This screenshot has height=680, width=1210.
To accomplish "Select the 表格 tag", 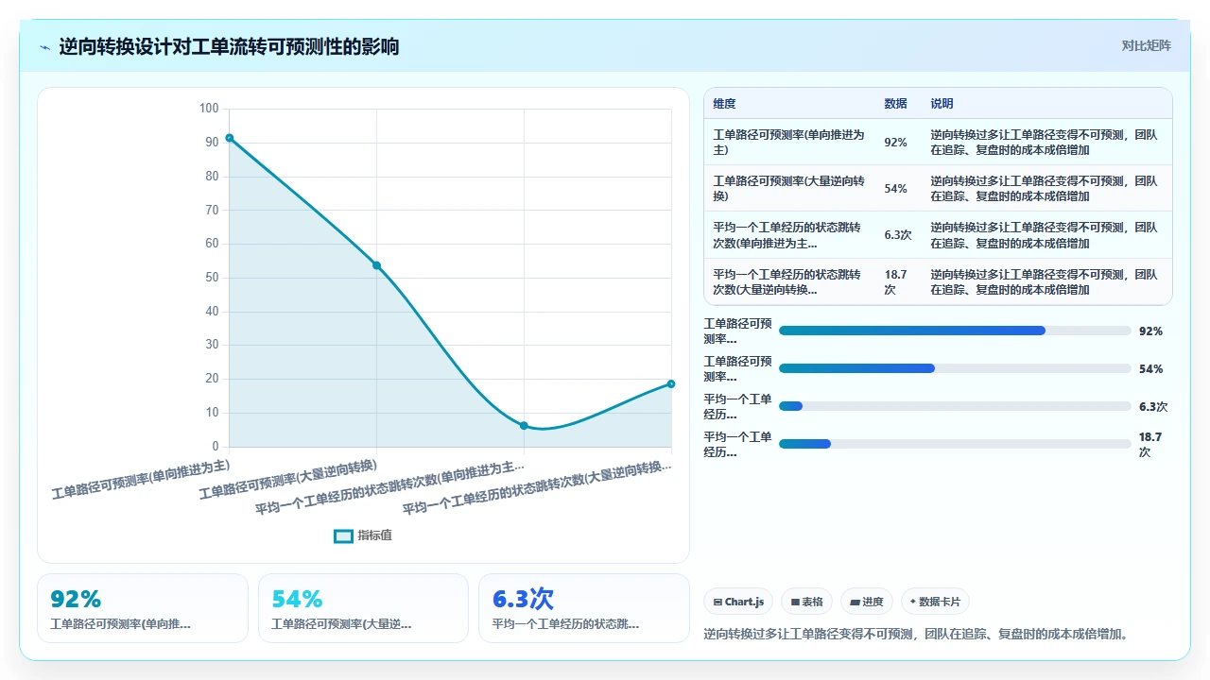I will (x=806, y=602).
